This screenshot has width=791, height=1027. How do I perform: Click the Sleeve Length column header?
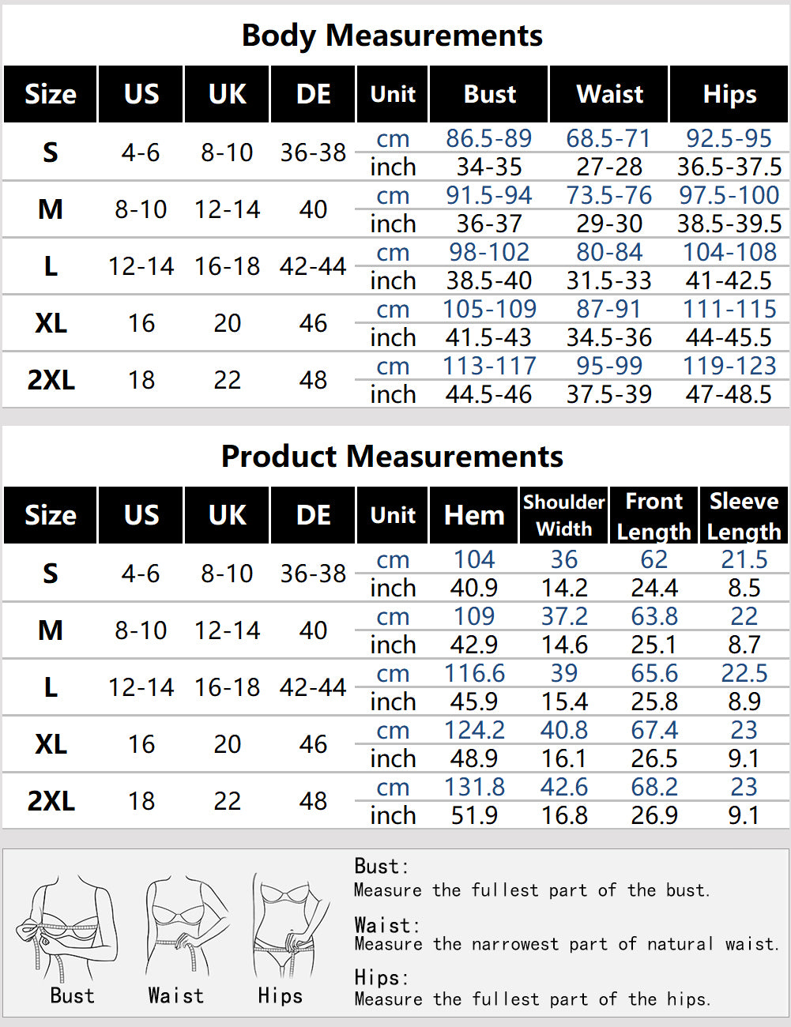pos(744,516)
